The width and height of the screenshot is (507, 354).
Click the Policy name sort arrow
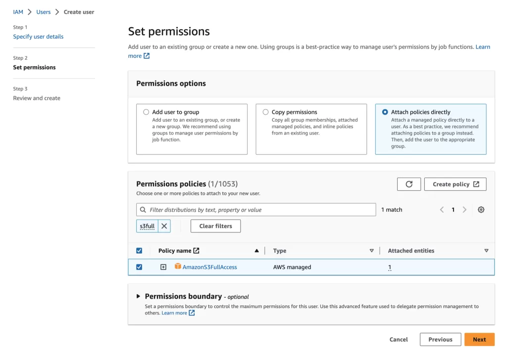coord(257,250)
